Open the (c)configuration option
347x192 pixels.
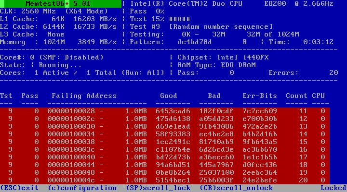(x=82, y=188)
